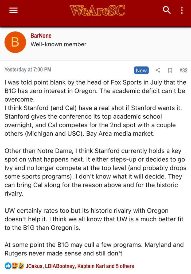Image resolution: width=191 pixels, height=274 pixels.
Task: Bookmark this post by BarNone
Action: point(170,70)
